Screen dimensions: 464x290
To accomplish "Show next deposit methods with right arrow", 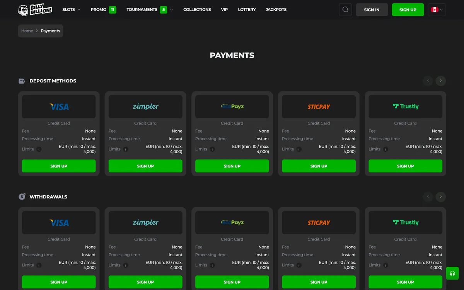I will coord(441,81).
